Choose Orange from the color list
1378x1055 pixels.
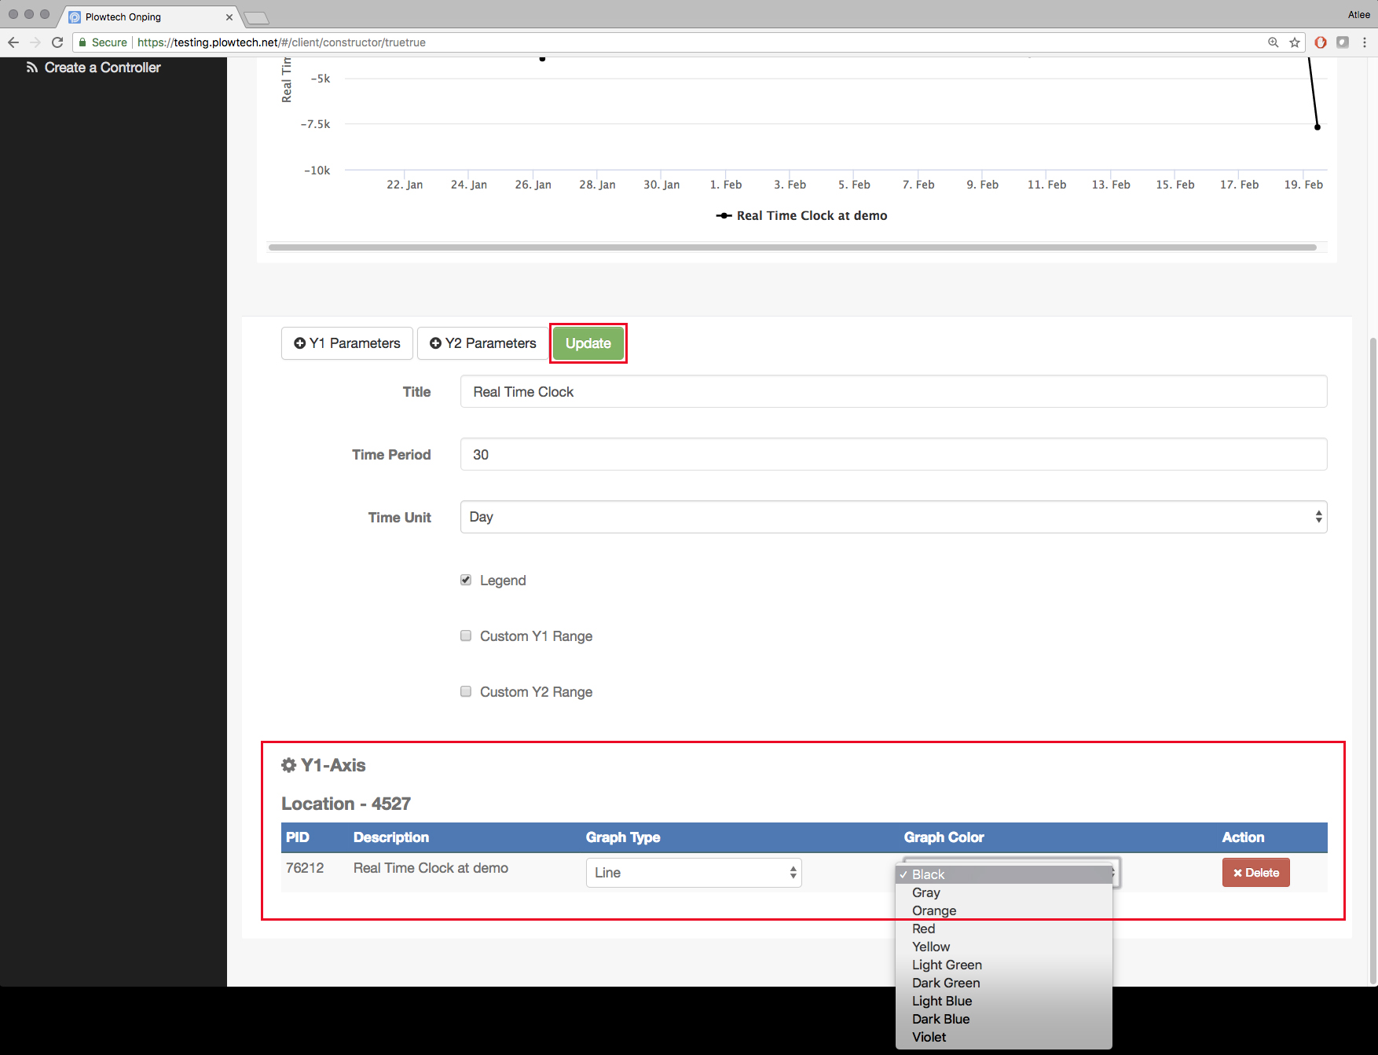[x=934, y=910]
